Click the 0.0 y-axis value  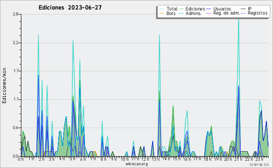(15, 156)
